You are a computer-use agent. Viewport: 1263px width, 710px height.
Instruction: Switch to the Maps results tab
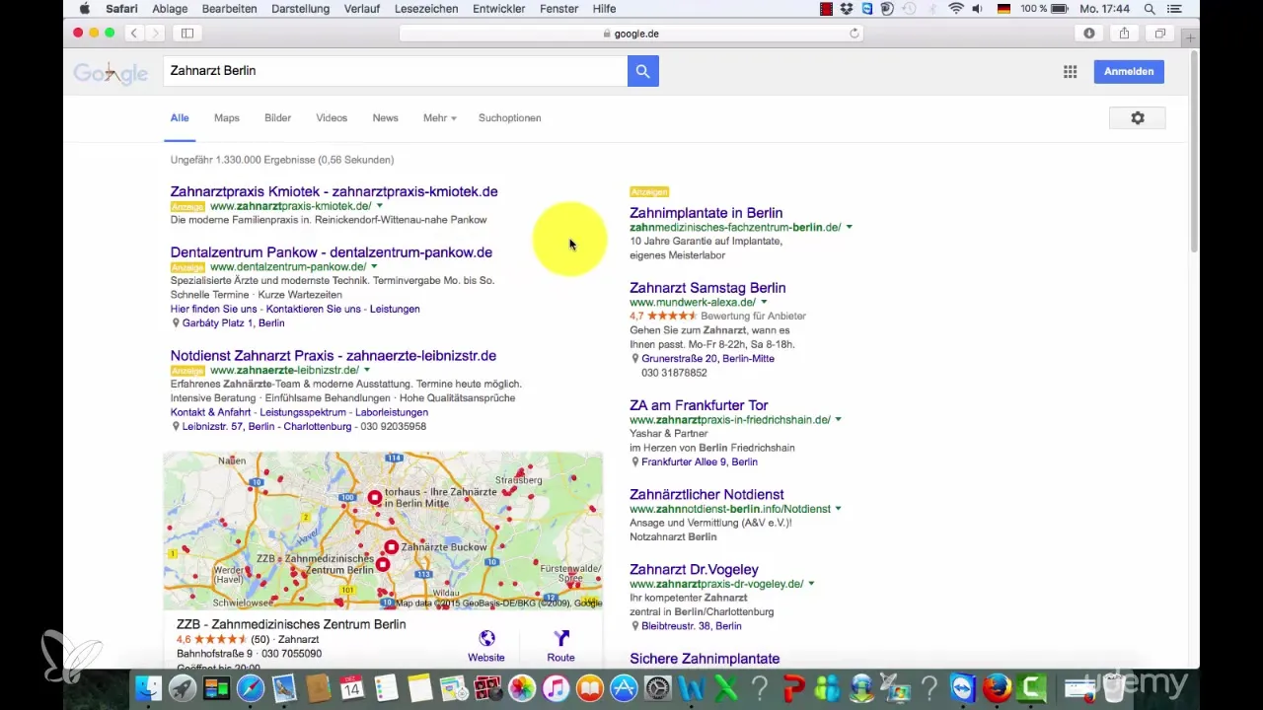(x=227, y=117)
